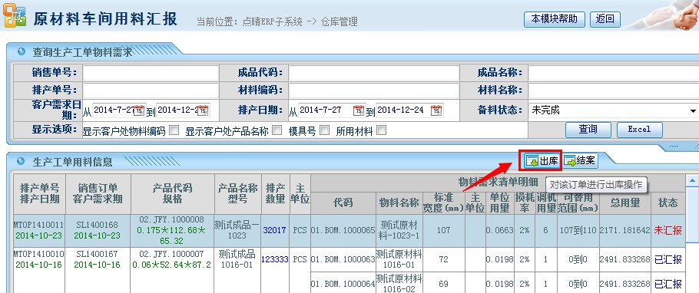
Task: Open 本模块帮助 help
Action: [x=554, y=19]
